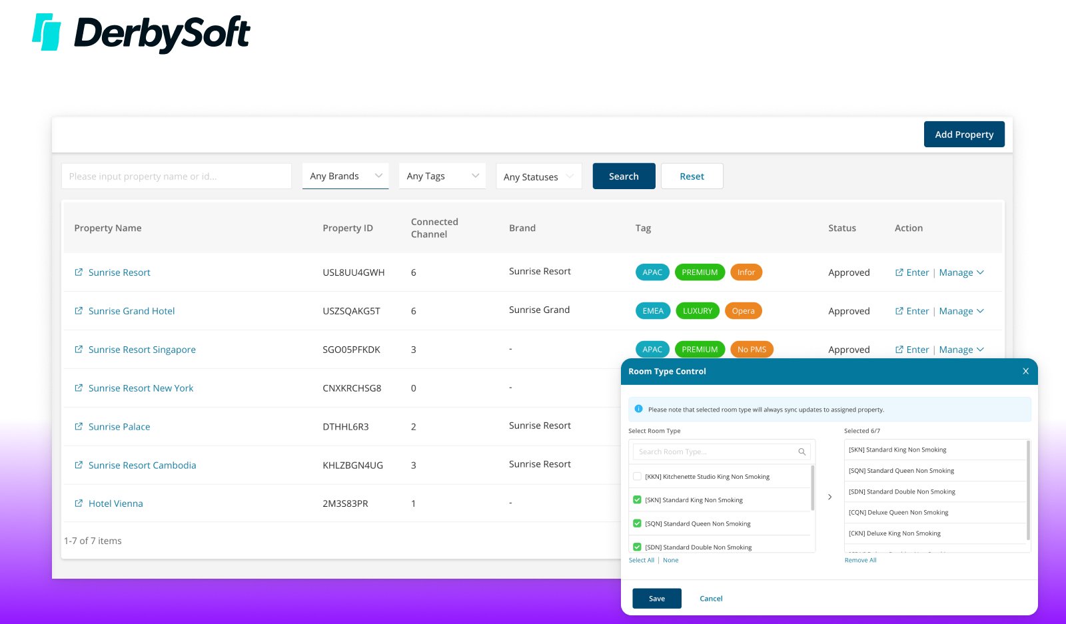Click the Property Name column header
The image size is (1066, 624).
tap(108, 228)
